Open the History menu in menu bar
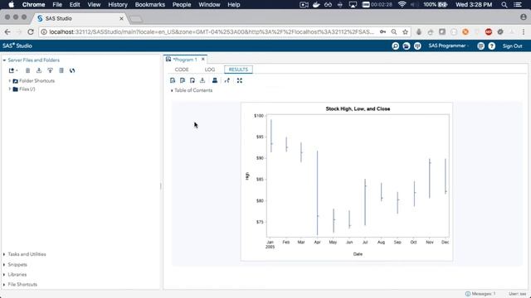531x298 pixels. tap(118, 5)
